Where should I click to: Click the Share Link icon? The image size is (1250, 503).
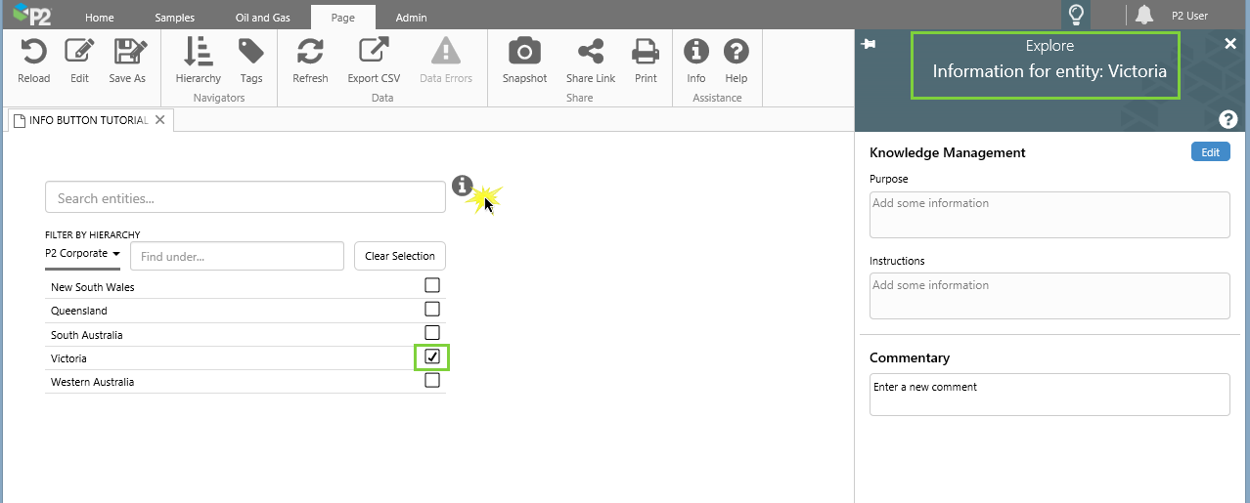[591, 52]
